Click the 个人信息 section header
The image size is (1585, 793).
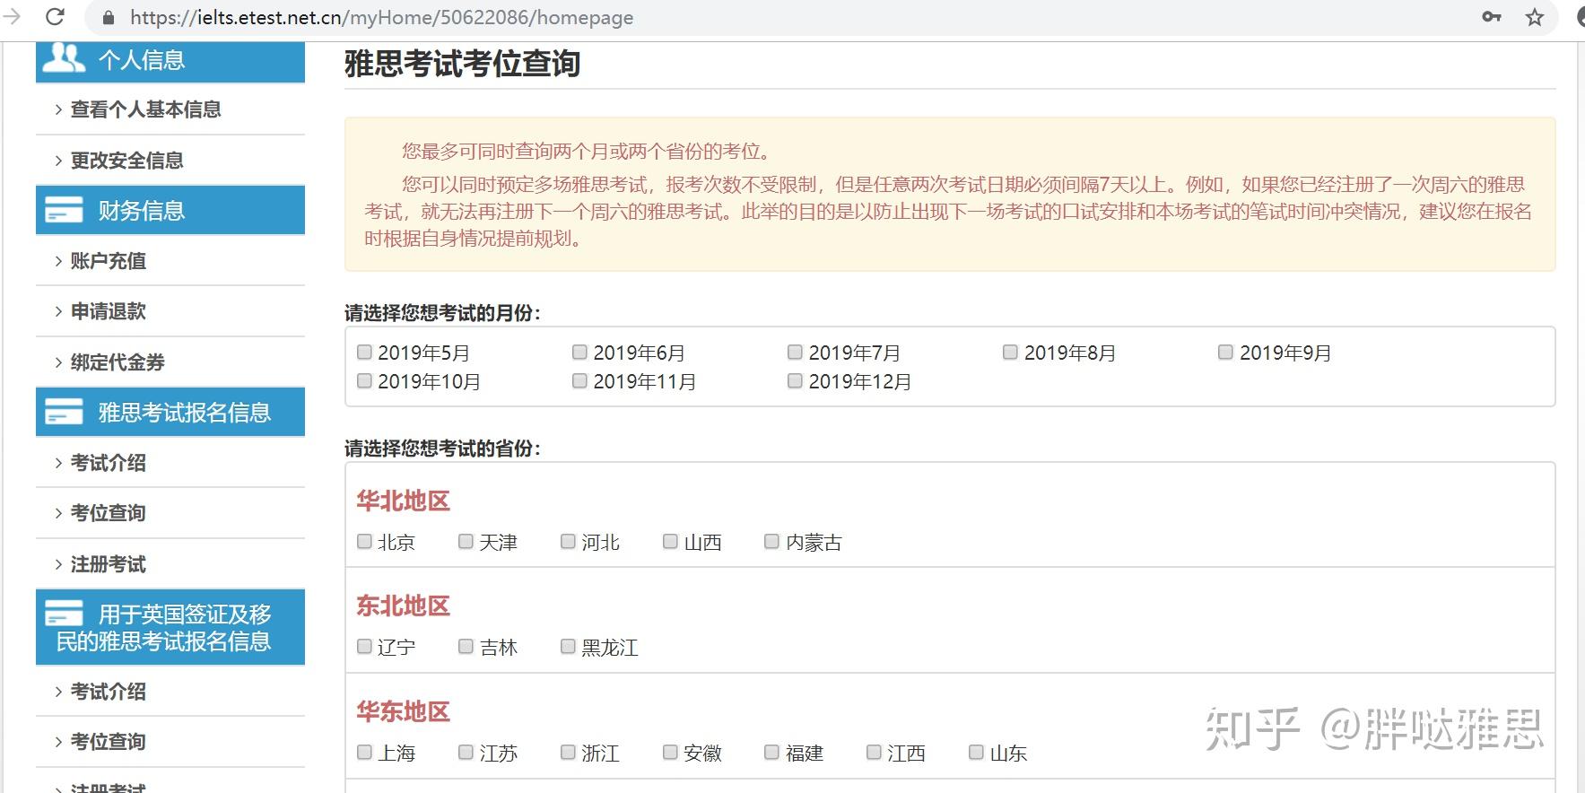pyautogui.click(x=170, y=61)
